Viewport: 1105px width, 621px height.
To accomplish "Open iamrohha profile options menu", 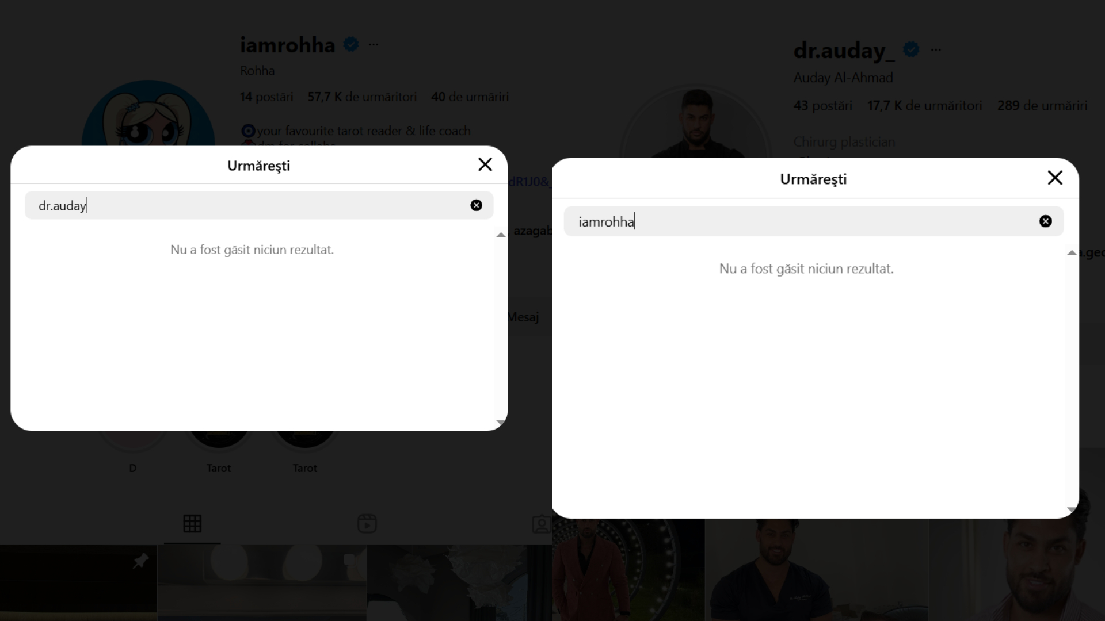I will (x=374, y=44).
